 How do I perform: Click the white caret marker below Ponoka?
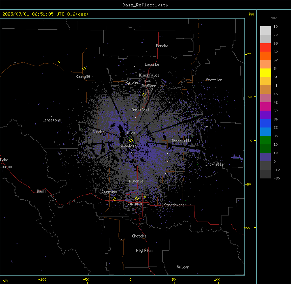(x=123, y=50)
